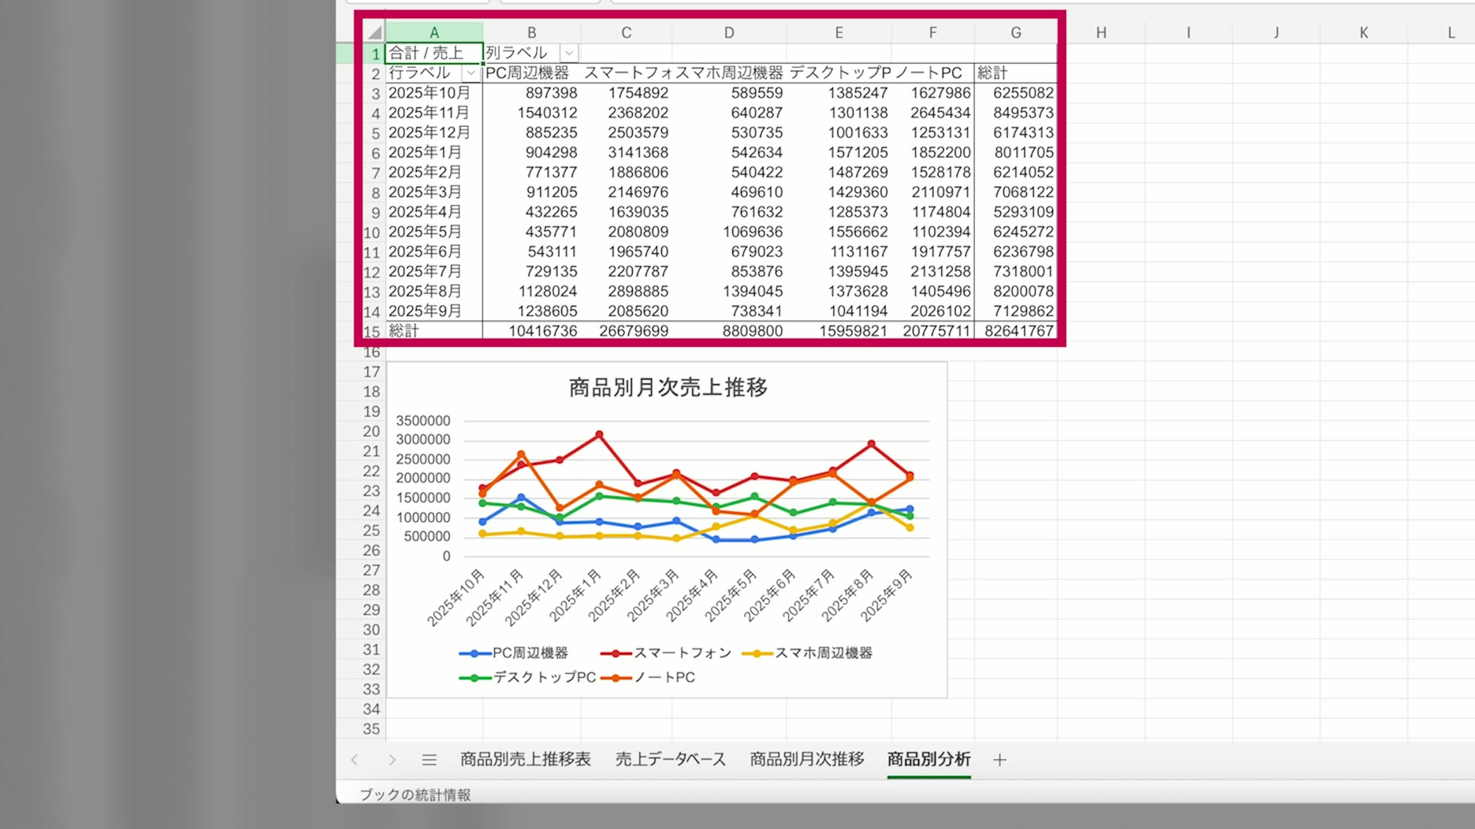The width and height of the screenshot is (1475, 829).
Task: Open the 商品別月次推移 sheet tab
Action: (807, 760)
